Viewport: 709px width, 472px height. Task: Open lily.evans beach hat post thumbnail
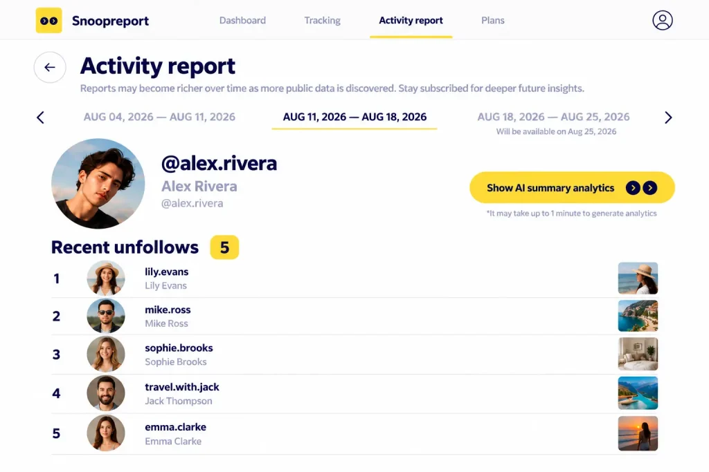tap(638, 279)
